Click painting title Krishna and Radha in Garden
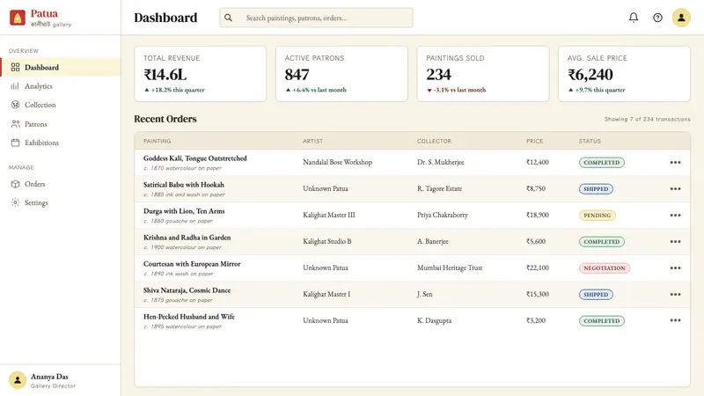This screenshot has width=704, height=396. [x=187, y=238]
